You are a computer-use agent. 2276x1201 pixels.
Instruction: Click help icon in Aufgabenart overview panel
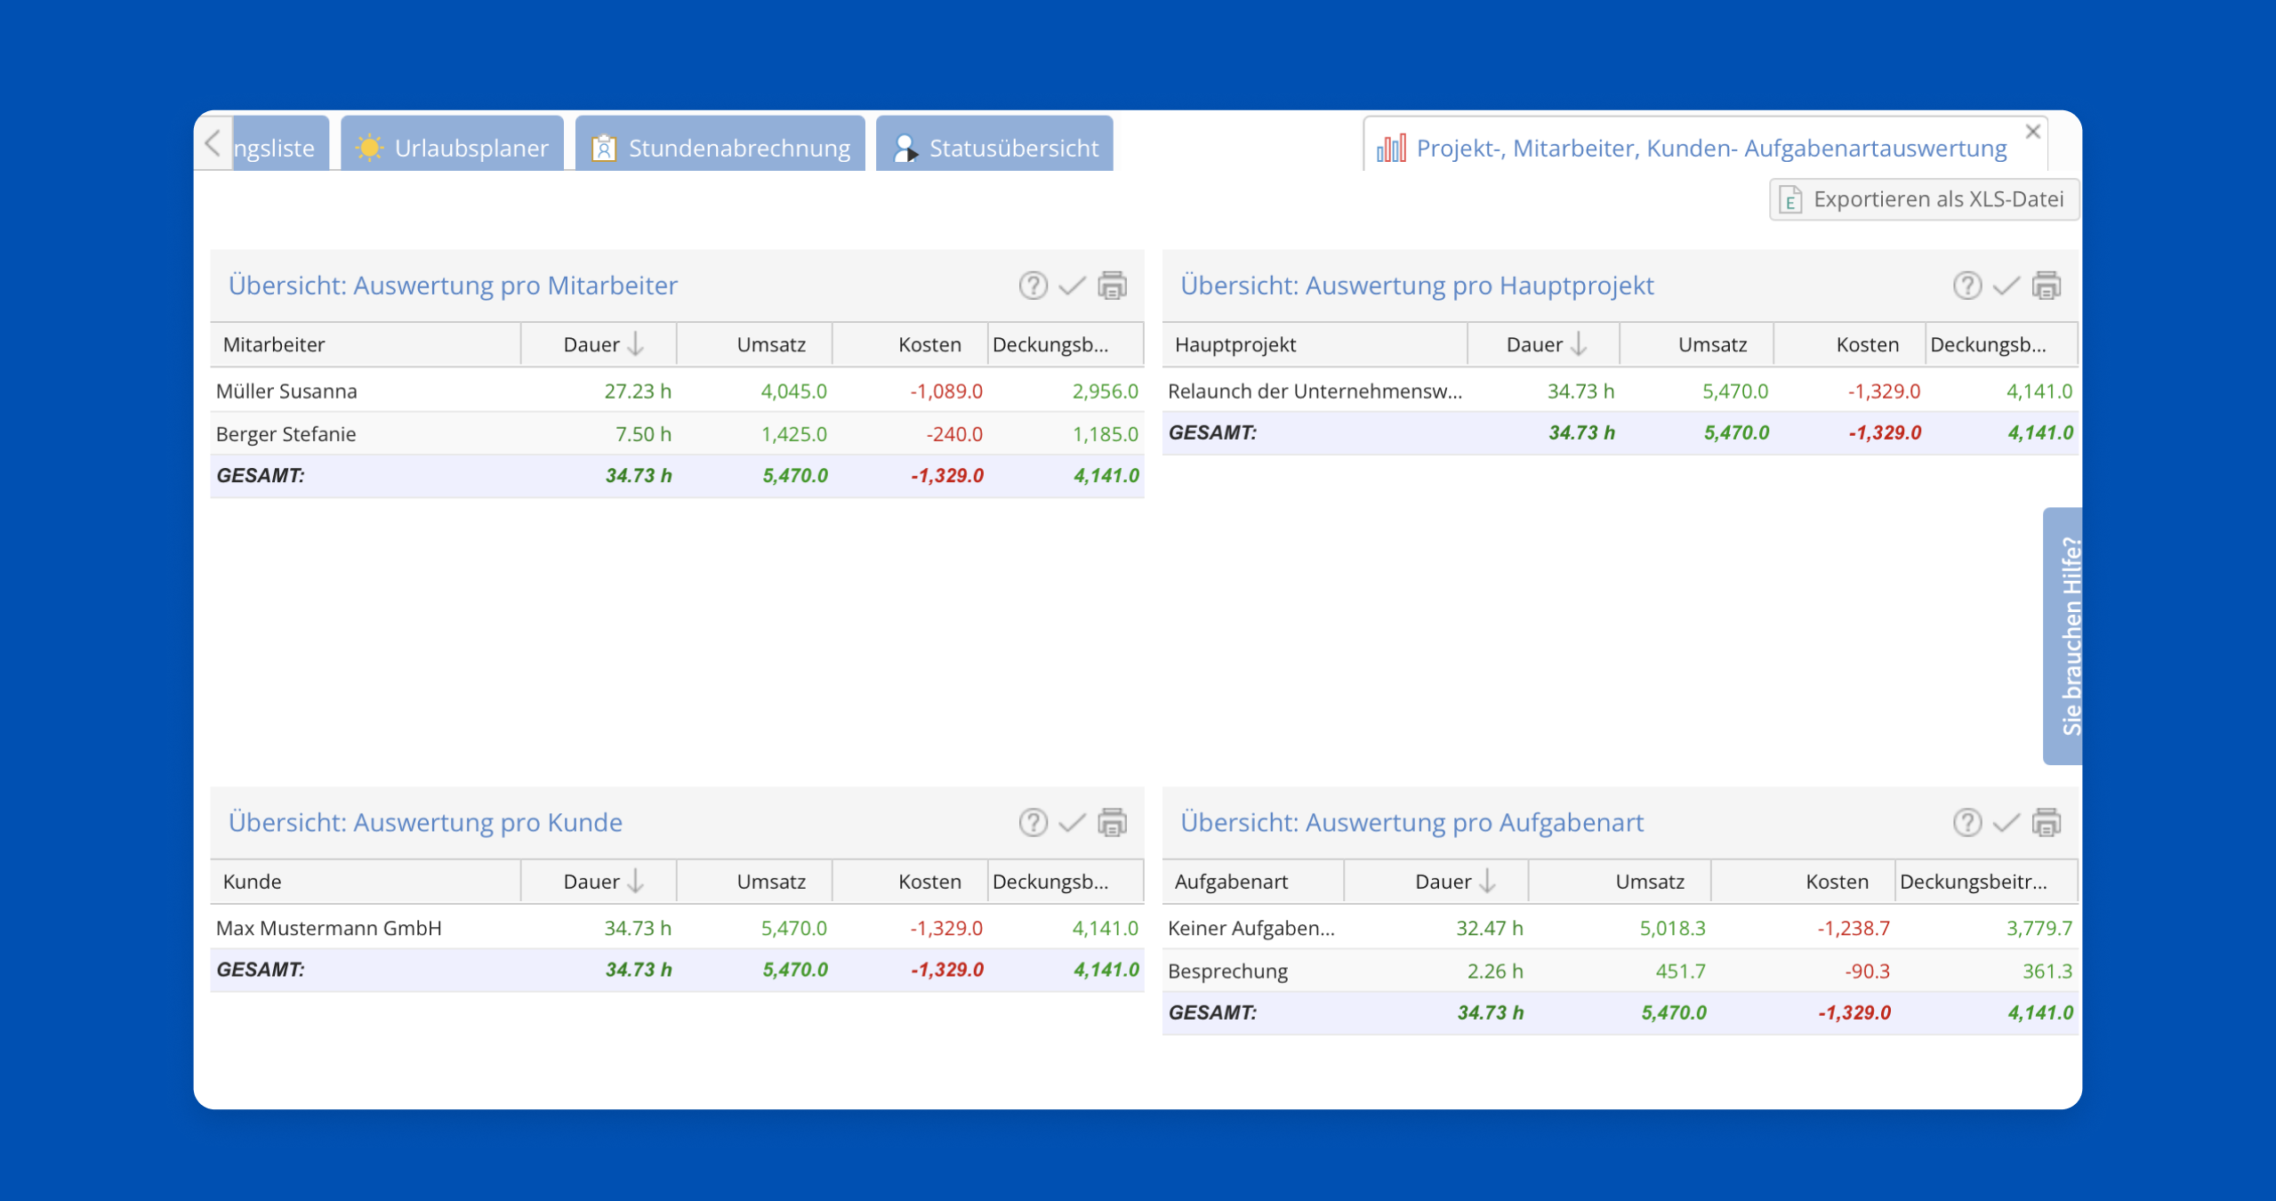(1966, 823)
